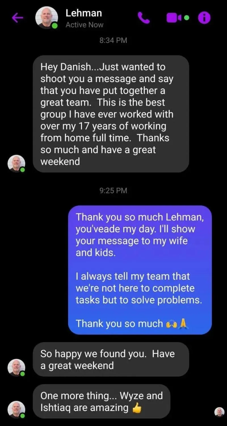The height and width of the screenshot is (426, 227).
Task: Select the 'Wyze and Ishtiaq are amazing' message
Action: click(x=102, y=401)
